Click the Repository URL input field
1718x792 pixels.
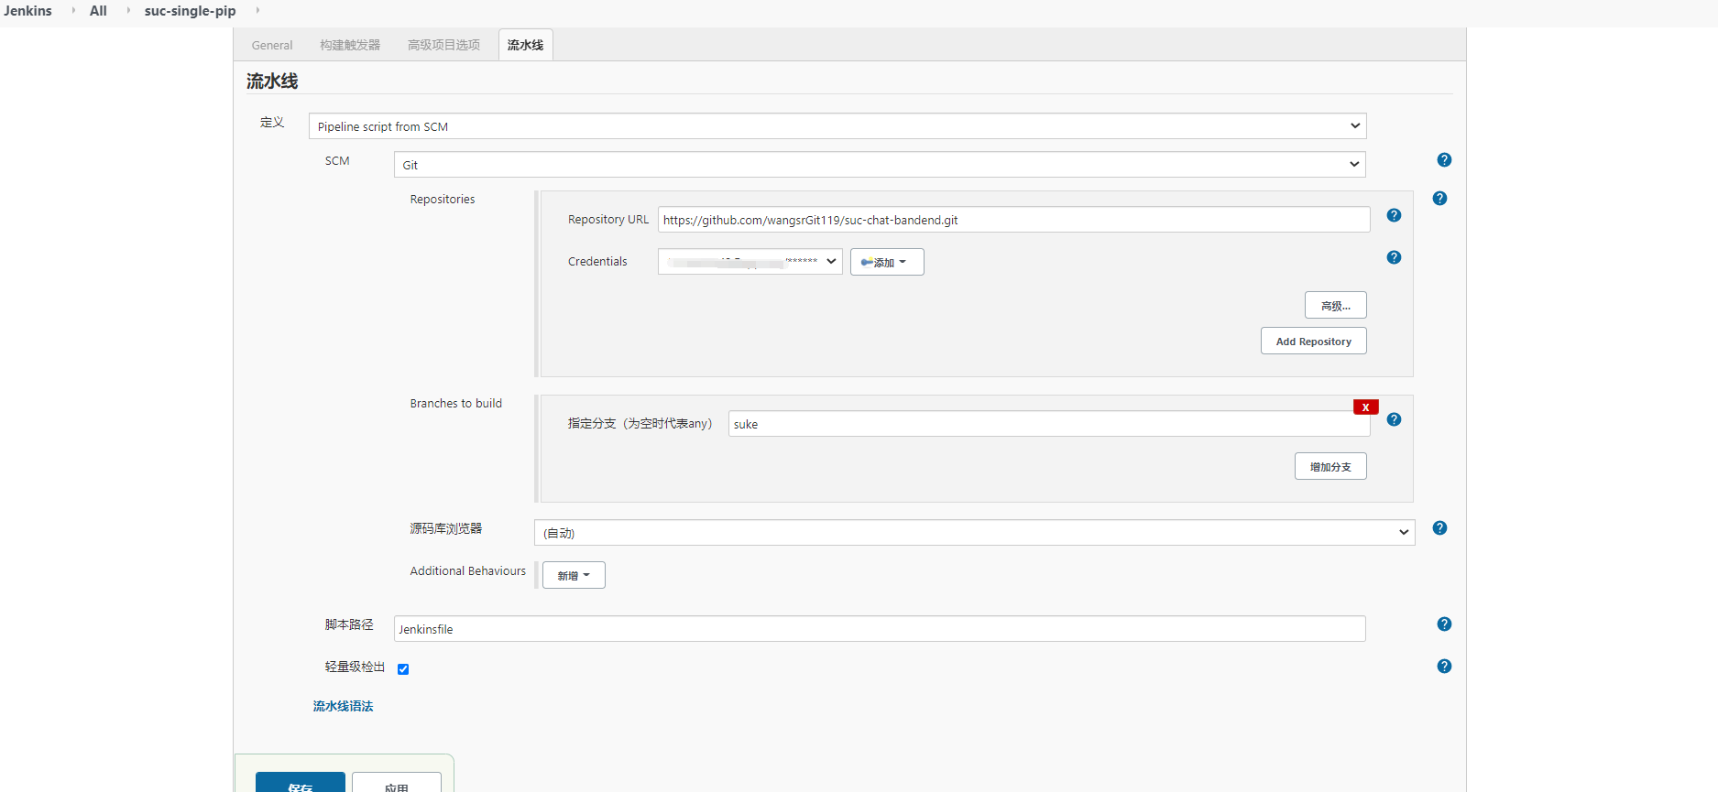pos(1012,220)
